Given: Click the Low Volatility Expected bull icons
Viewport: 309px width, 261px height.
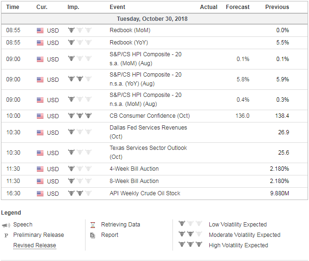Looking at the screenshot, I should pyautogui.click(x=190, y=224).
